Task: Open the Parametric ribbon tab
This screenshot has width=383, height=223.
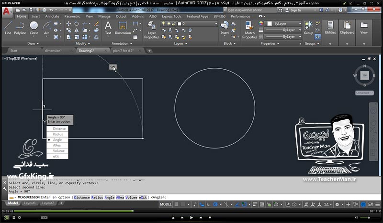Action: coord(72,16)
